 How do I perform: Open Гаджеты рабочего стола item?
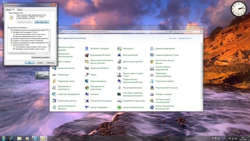[164, 55]
